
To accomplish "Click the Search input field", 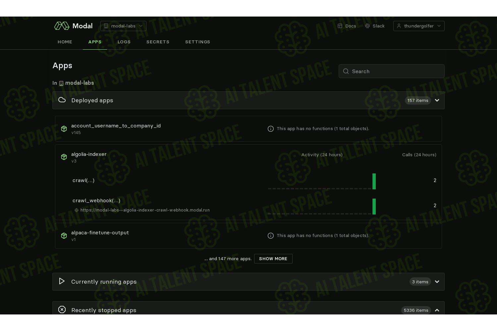I will coord(392,71).
